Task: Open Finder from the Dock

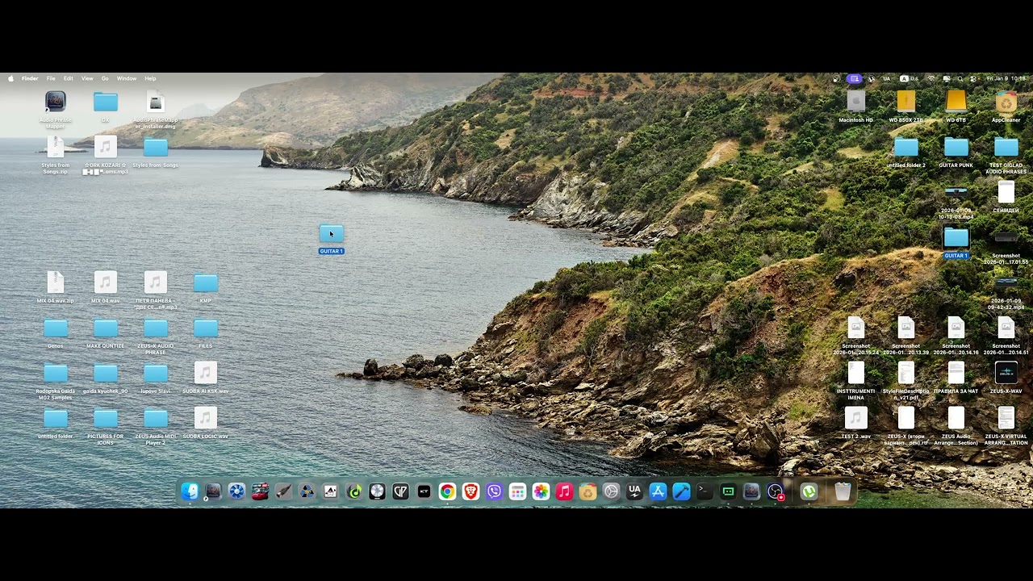Action: coord(190,491)
